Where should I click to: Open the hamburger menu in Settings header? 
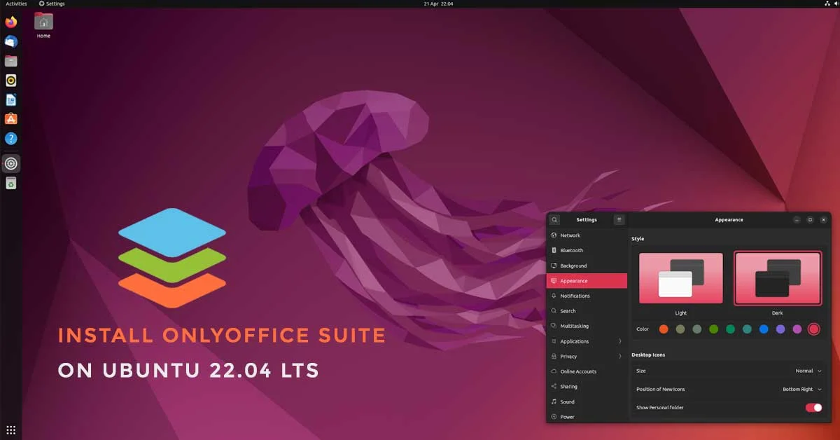point(619,220)
